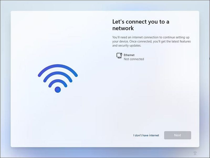The image size is (210, 158).
Task: Click the outermost arc of the Wi-Fi graphic
Action: tap(58, 66)
